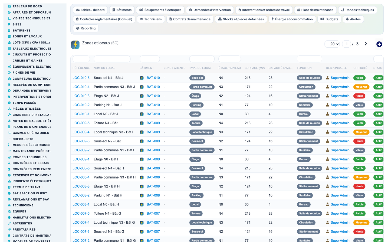Open the LOC-010-5 reference link
Viewport: 391px width, 242px height.
coord(81,78)
